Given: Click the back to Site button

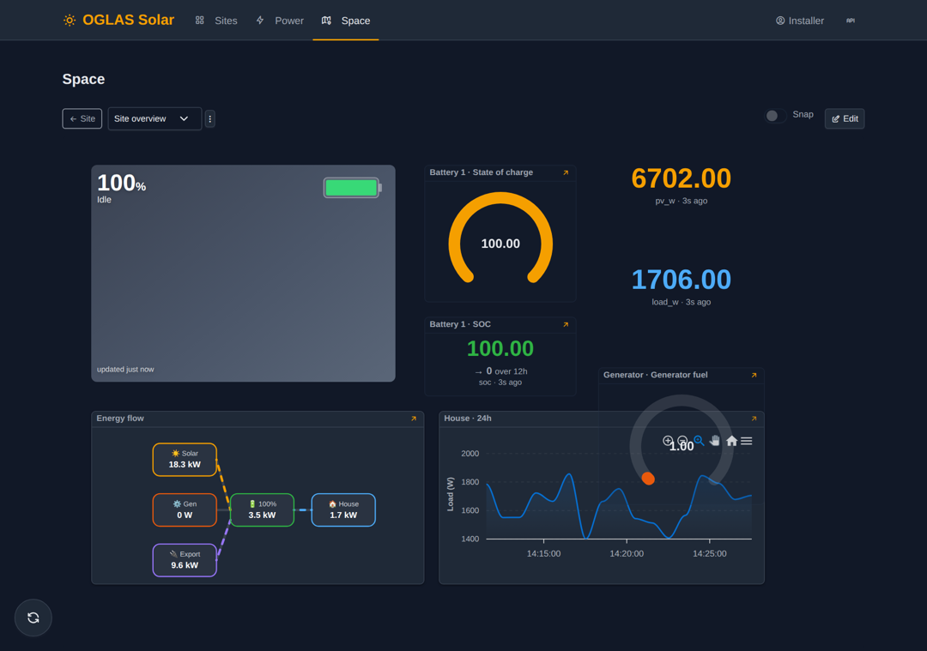Looking at the screenshot, I should click(82, 118).
